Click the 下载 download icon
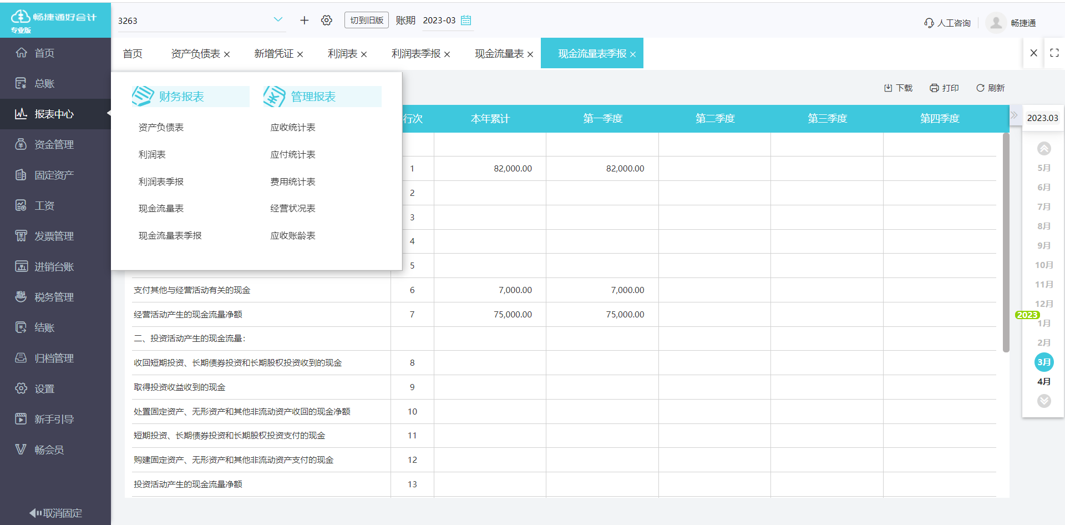Screen dimensions: 1065x525 pyautogui.click(x=897, y=88)
